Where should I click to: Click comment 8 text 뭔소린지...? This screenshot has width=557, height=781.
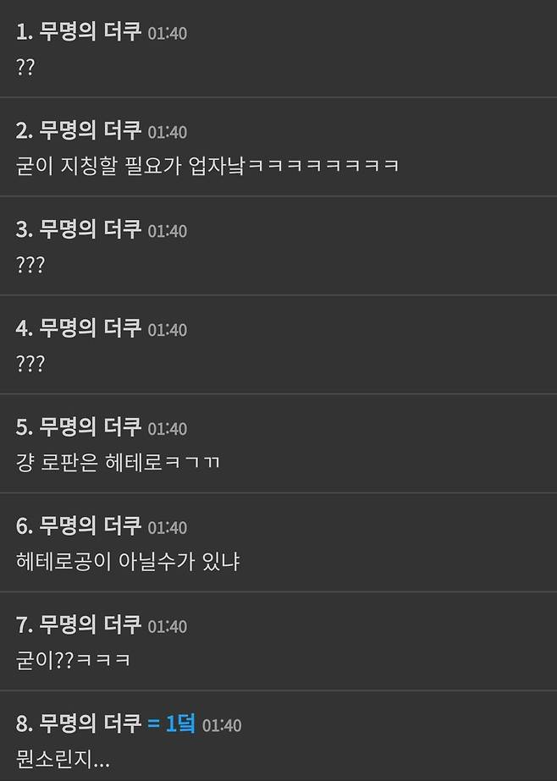(63, 759)
